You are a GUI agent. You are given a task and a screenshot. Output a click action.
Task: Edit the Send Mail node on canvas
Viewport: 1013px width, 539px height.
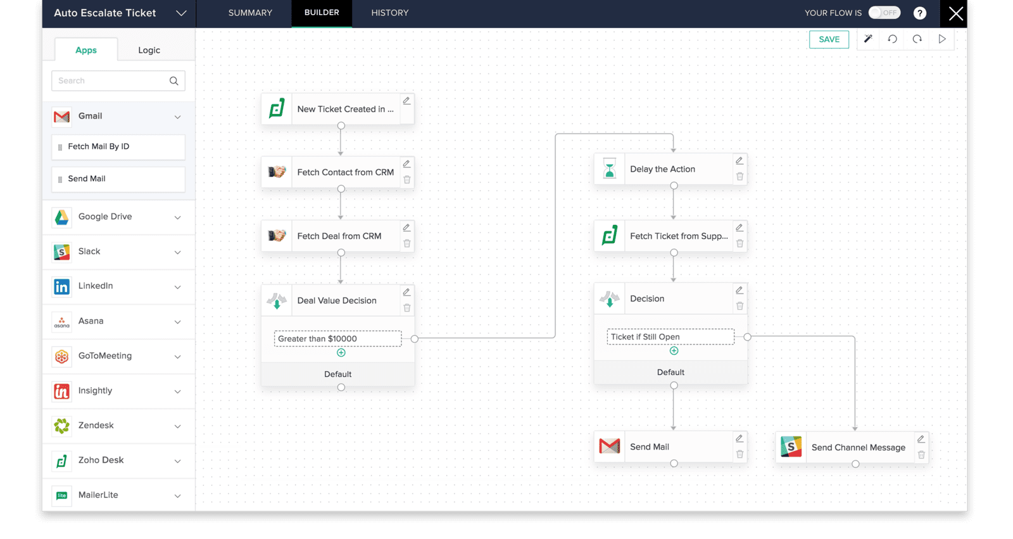(x=739, y=439)
